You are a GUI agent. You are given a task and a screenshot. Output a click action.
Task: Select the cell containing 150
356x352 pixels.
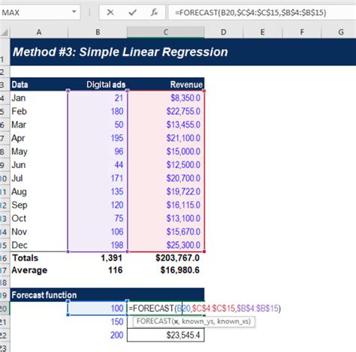pos(98,322)
